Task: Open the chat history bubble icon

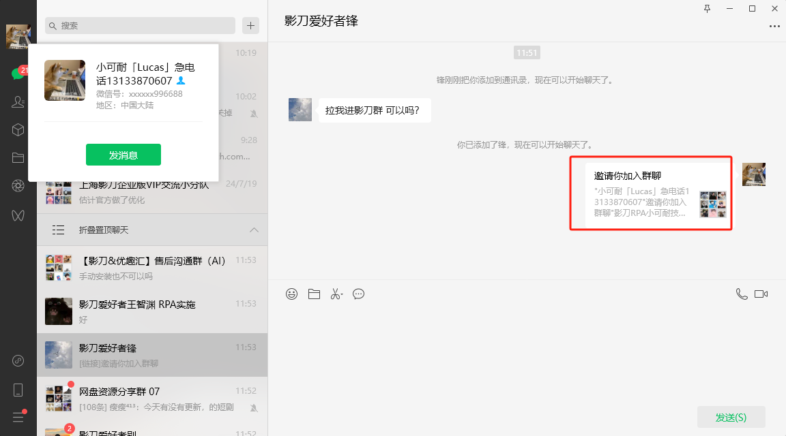Action: [358, 294]
